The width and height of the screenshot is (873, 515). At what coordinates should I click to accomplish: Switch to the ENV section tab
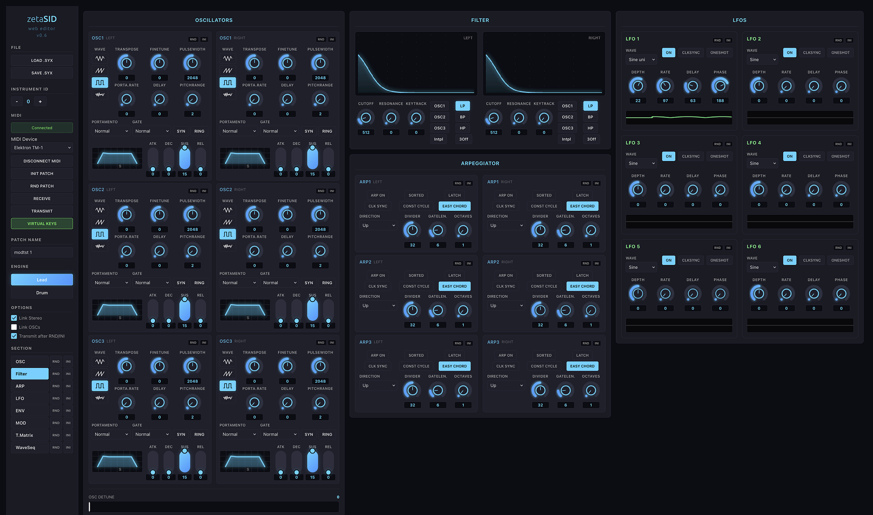pyautogui.click(x=29, y=411)
